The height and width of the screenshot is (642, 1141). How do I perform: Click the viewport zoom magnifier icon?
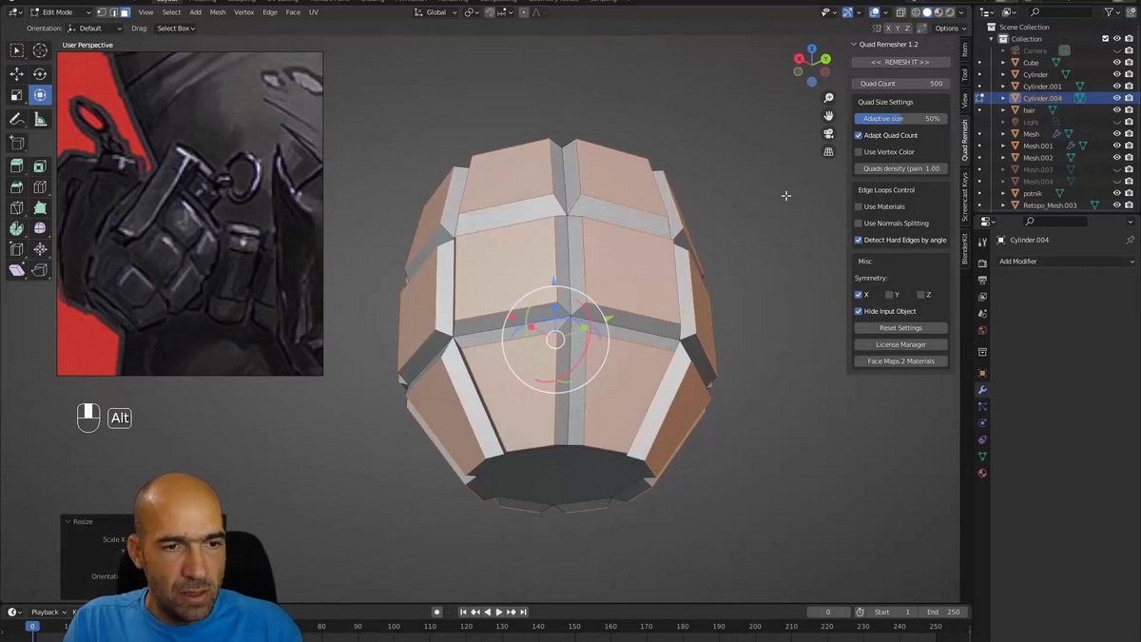pos(829,98)
